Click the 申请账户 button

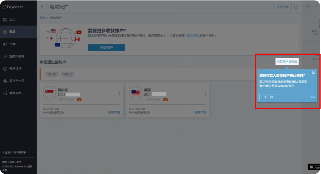[106, 47]
